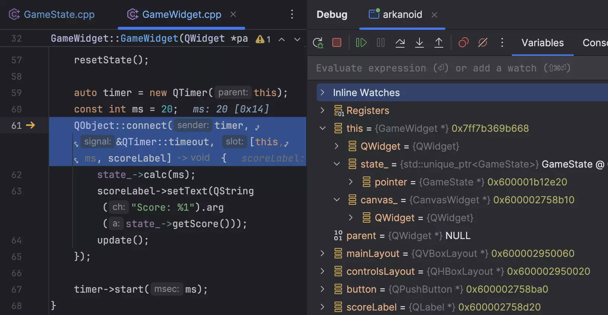Open editor tabs more options menu
The height and width of the screenshot is (315, 608).
pyautogui.click(x=292, y=15)
